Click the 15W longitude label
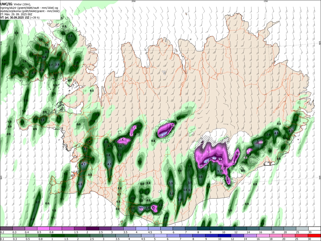321x241 pixels. tap(265, 1)
